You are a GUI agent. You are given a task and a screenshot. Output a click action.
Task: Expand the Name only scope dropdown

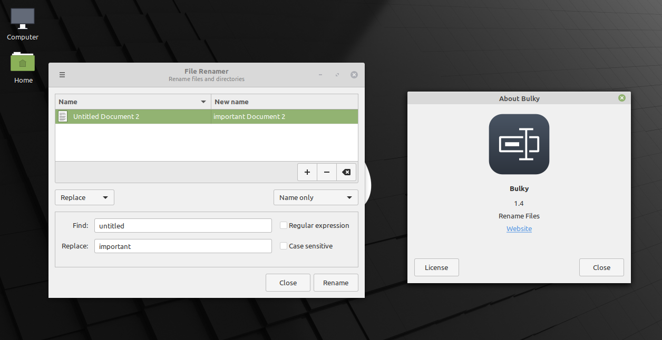point(315,197)
